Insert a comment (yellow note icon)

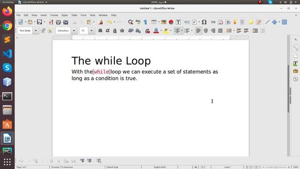click(251, 22)
